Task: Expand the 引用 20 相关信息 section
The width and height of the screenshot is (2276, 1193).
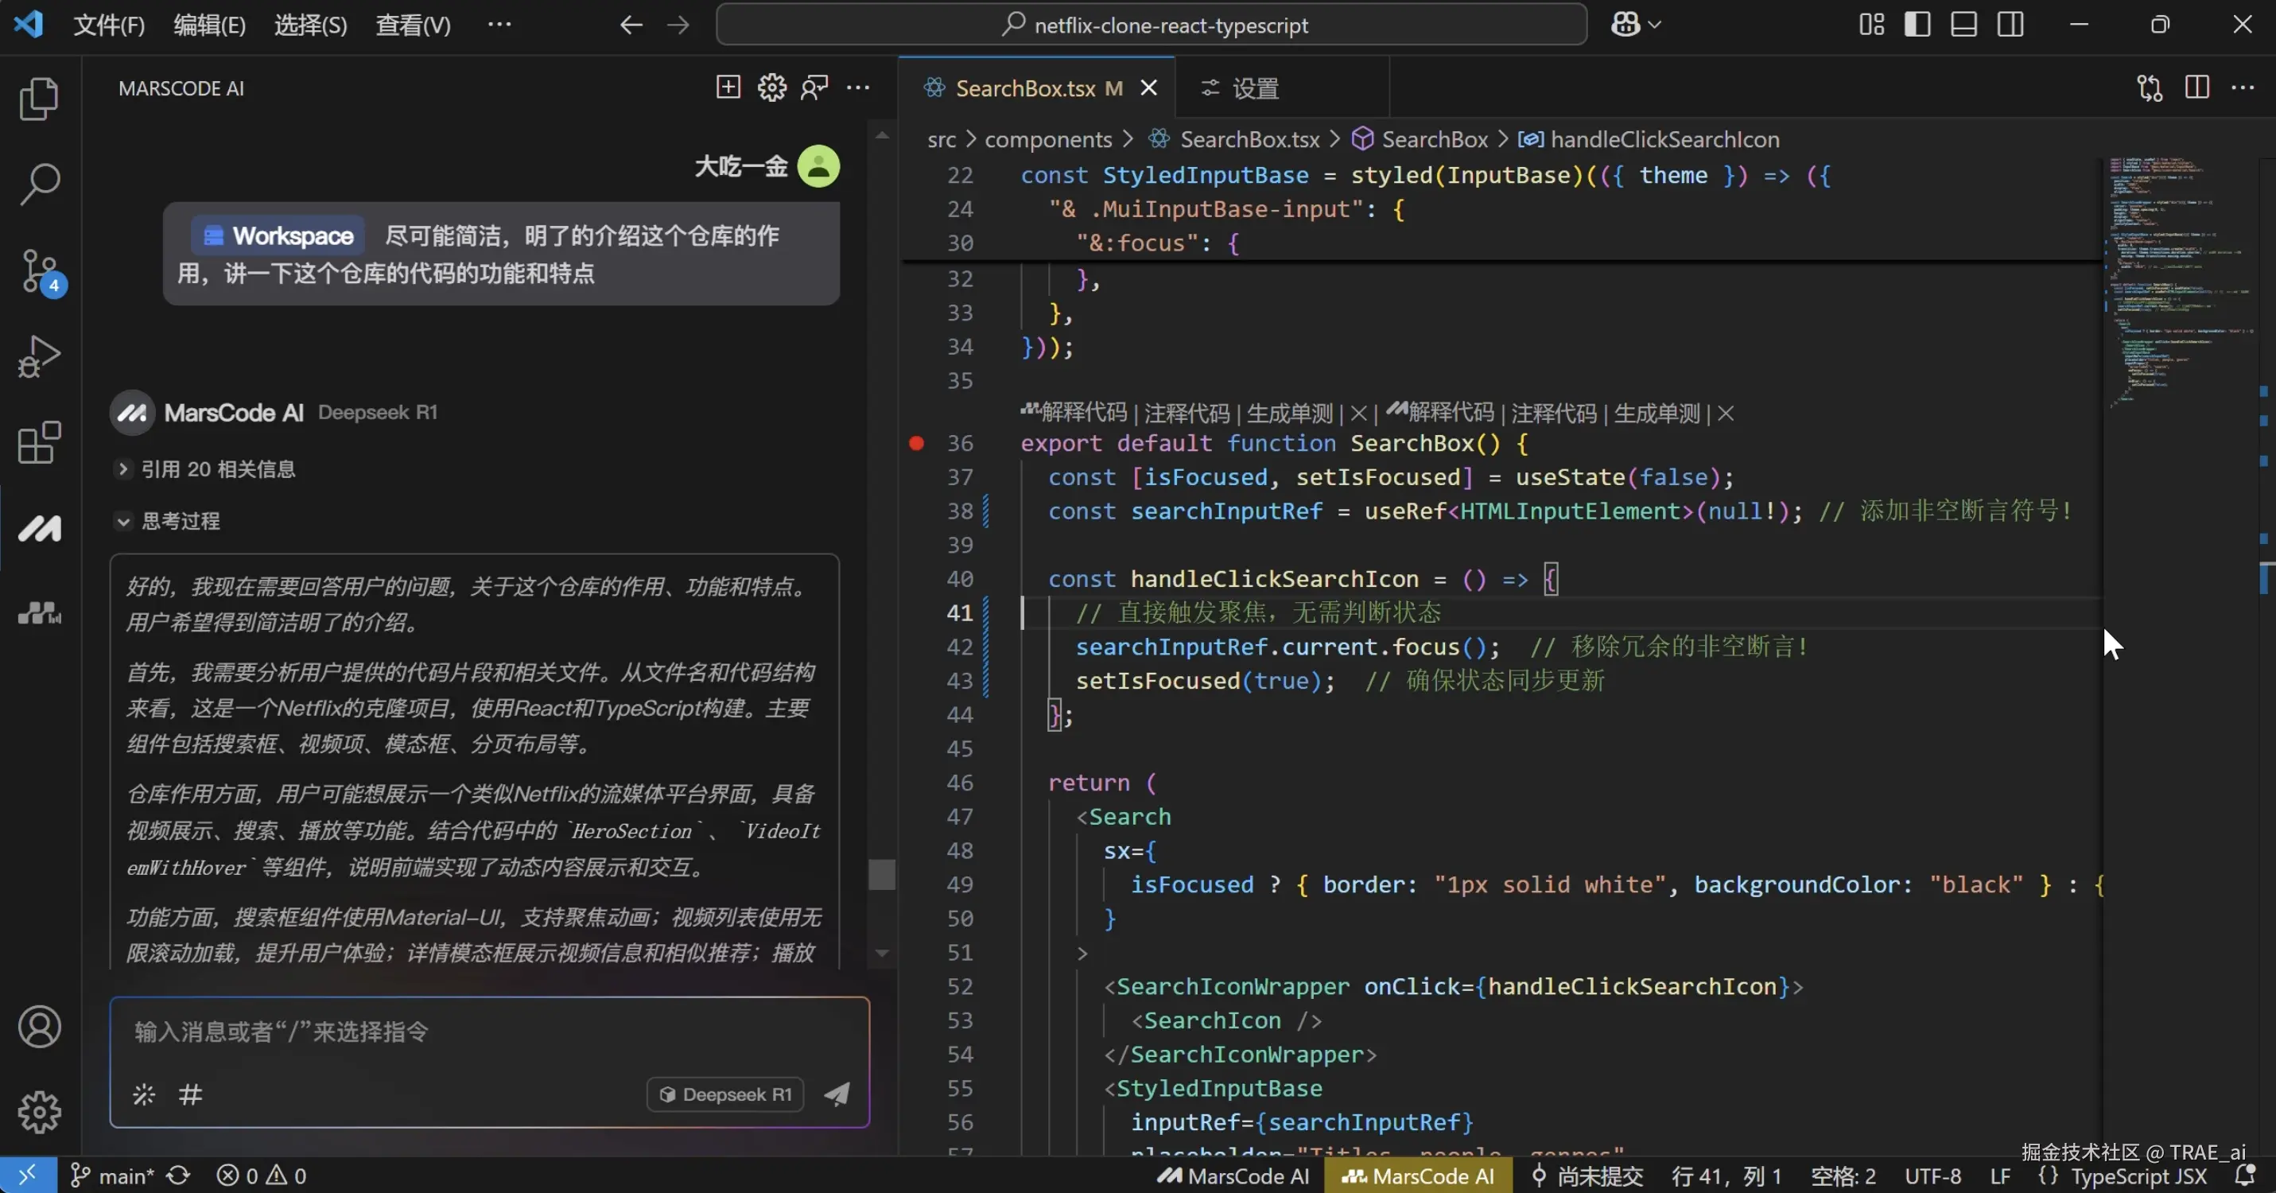Action: pos(122,469)
